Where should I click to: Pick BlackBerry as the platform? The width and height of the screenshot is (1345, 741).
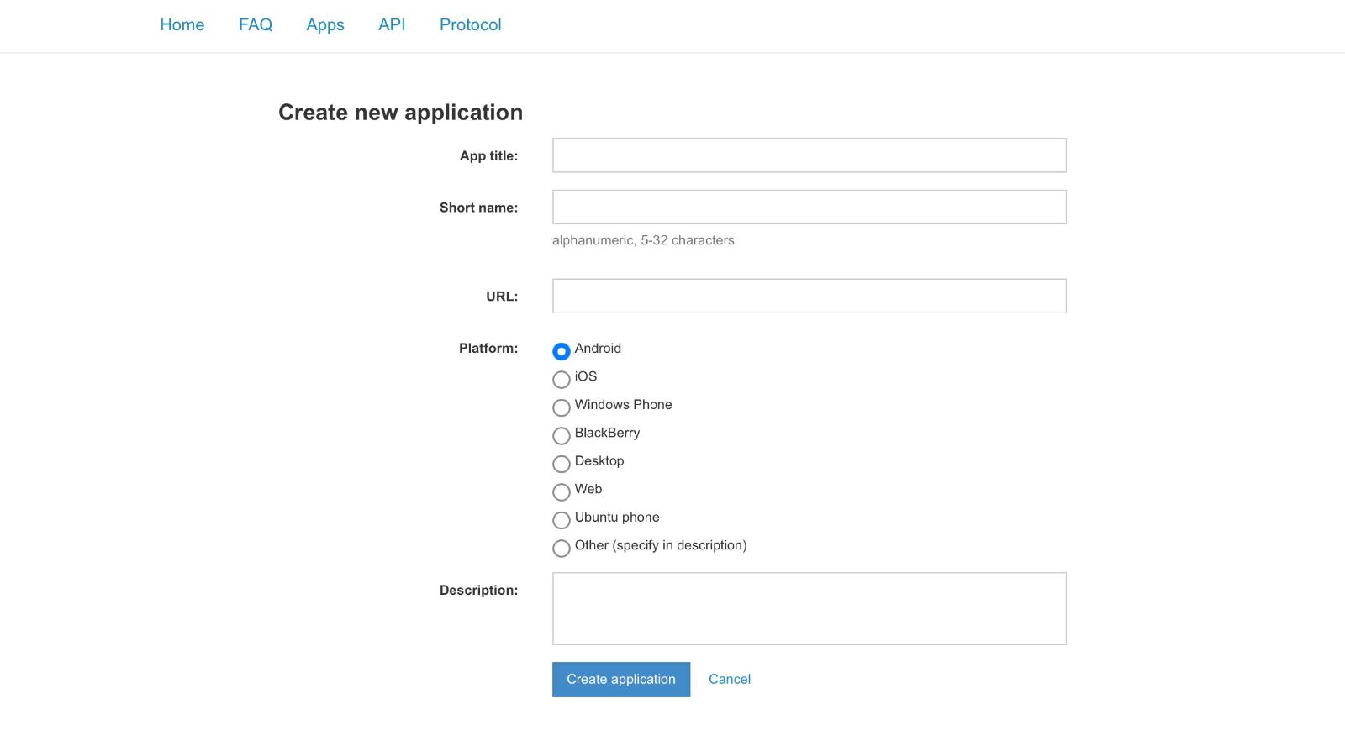pyautogui.click(x=562, y=436)
